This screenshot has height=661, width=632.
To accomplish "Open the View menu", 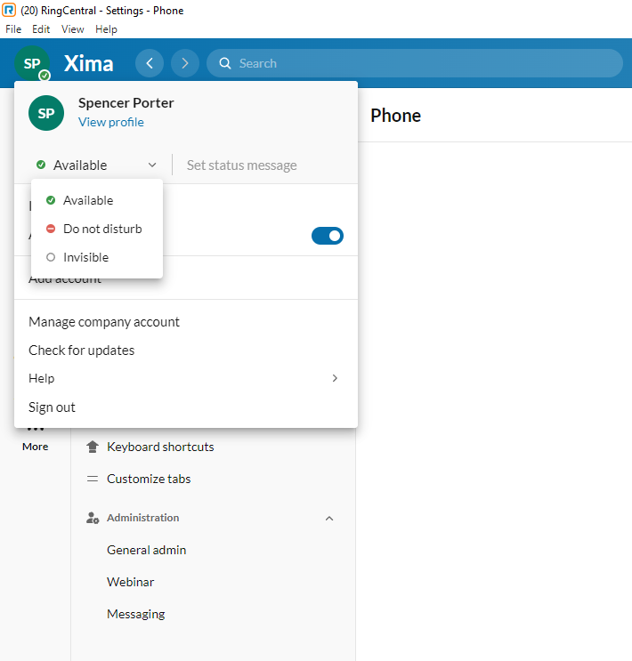I will pos(73,29).
